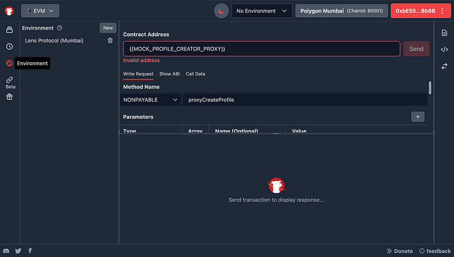Click the gift icon in sidebar

click(9, 96)
